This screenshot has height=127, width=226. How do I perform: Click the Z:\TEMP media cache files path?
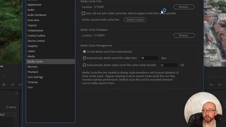(x=99, y=7)
